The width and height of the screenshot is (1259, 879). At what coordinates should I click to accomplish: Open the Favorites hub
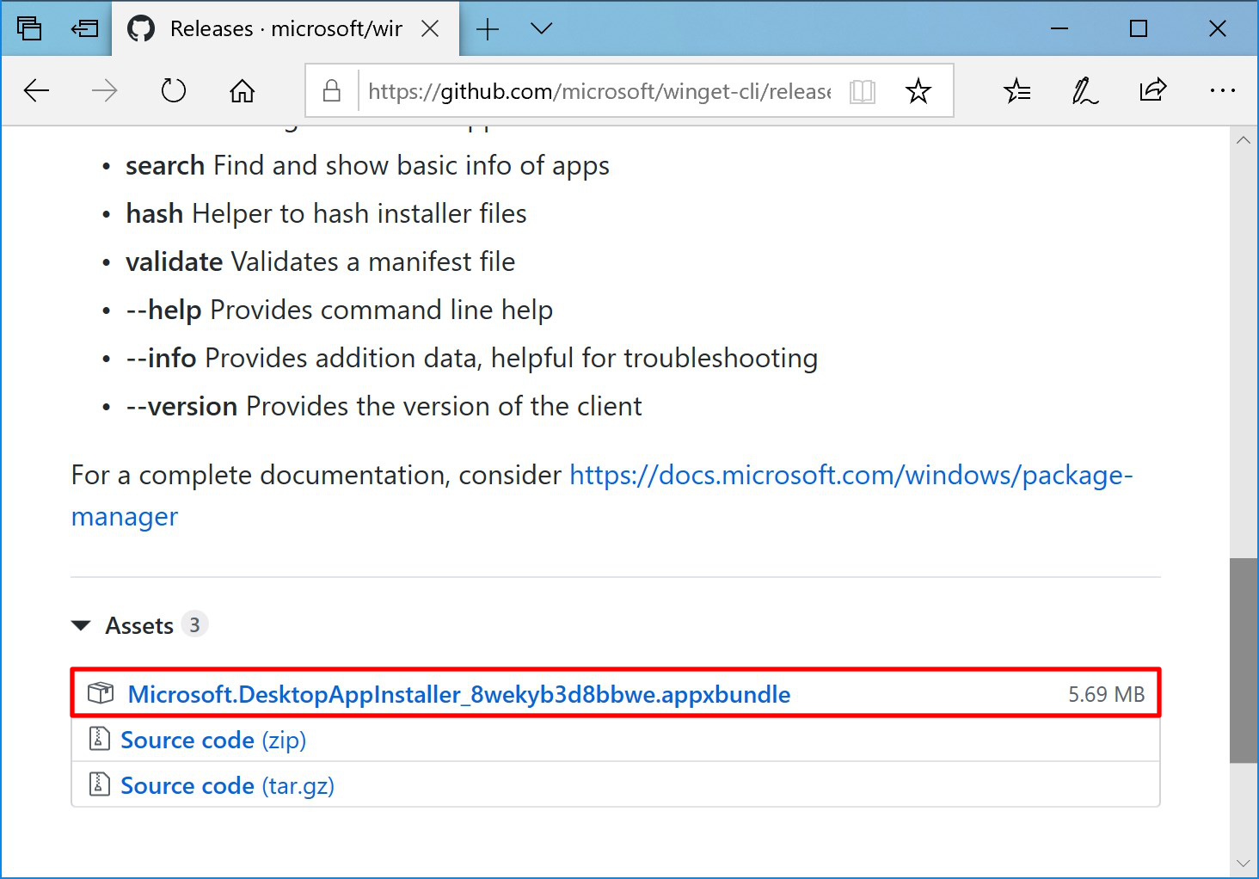pos(1017,90)
